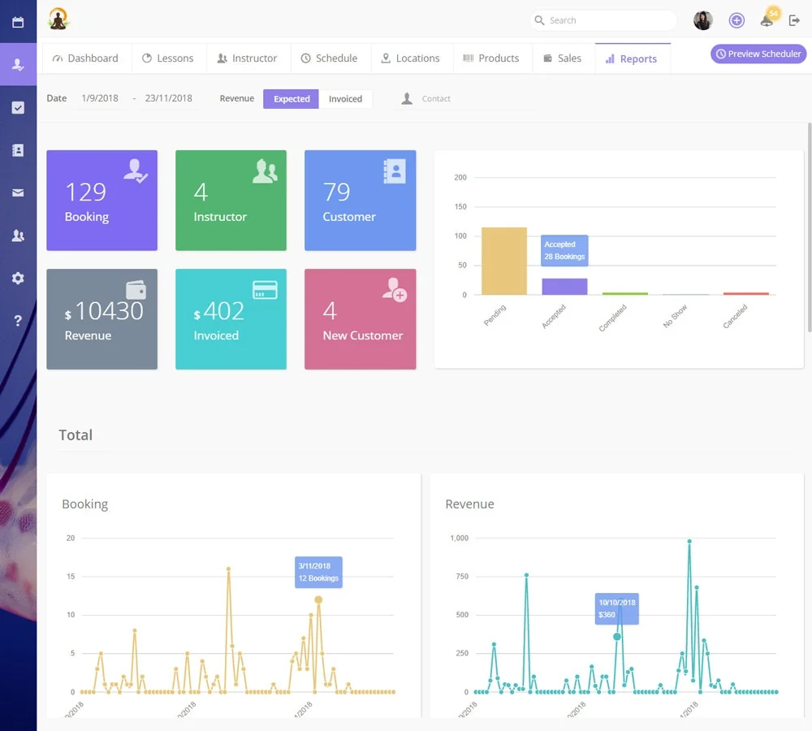The height and width of the screenshot is (731, 812).
Task: Click the purple plus add icon
Action: point(736,20)
